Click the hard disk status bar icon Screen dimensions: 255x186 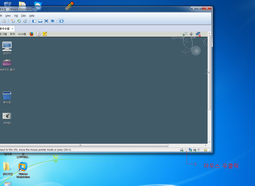point(182,150)
